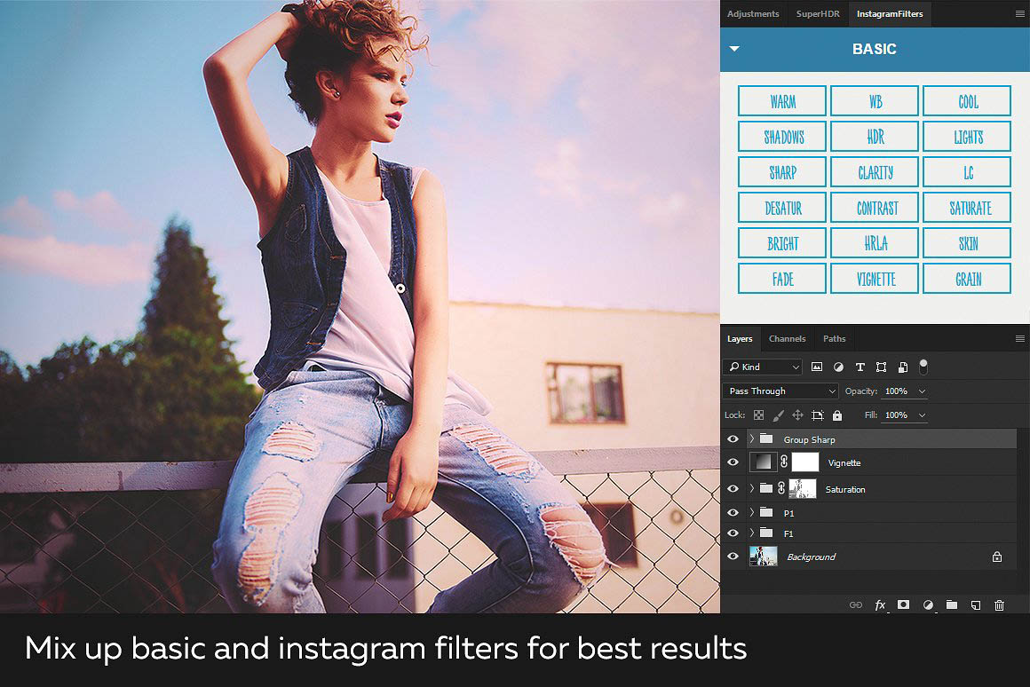
Task: Apply the VIGNETTE filter button
Action: pyautogui.click(x=875, y=279)
